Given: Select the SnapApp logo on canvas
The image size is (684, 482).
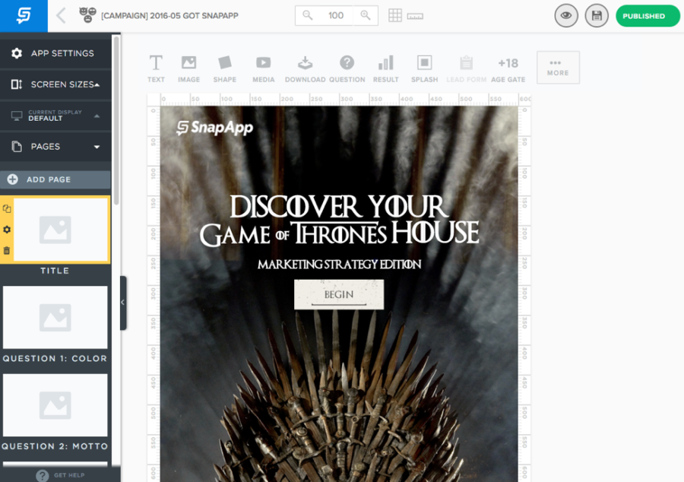Looking at the screenshot, I should tap(214, 128).
